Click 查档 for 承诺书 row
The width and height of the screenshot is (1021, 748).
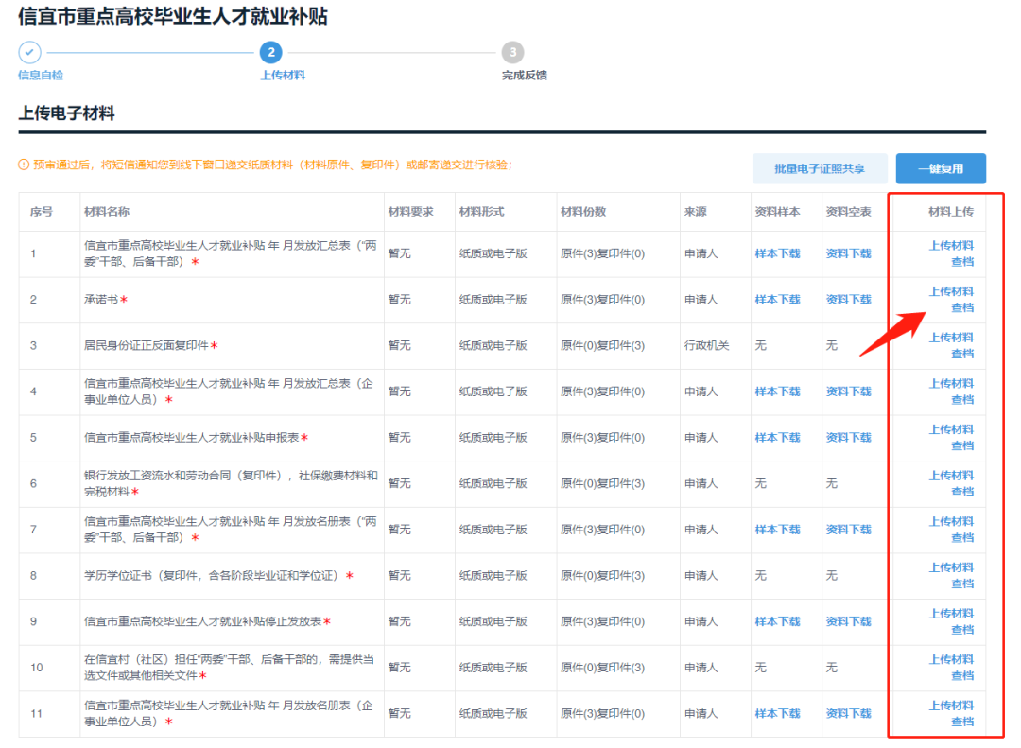point(962,307)
